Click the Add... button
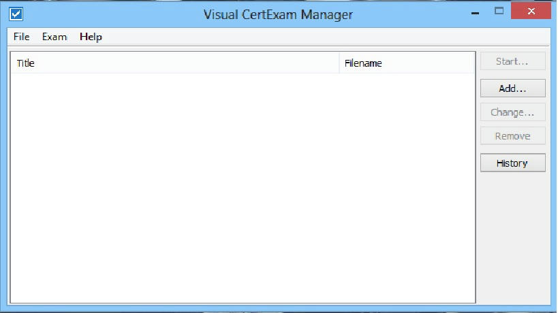Image resolution: width=558 pixels, height=313 pixels. coord(513,88)
